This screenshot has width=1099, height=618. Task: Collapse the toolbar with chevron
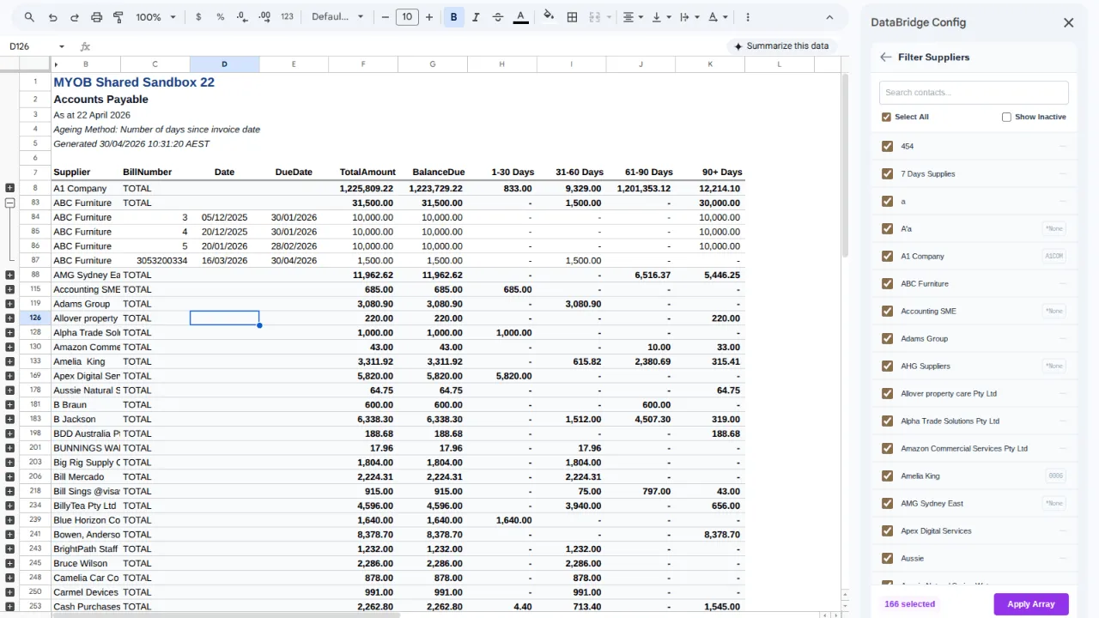[x=829, y=17]
